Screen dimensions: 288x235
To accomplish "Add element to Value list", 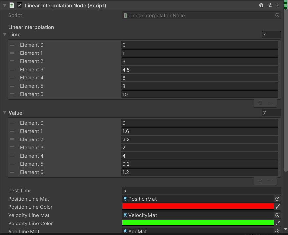I will coord(260,181).
